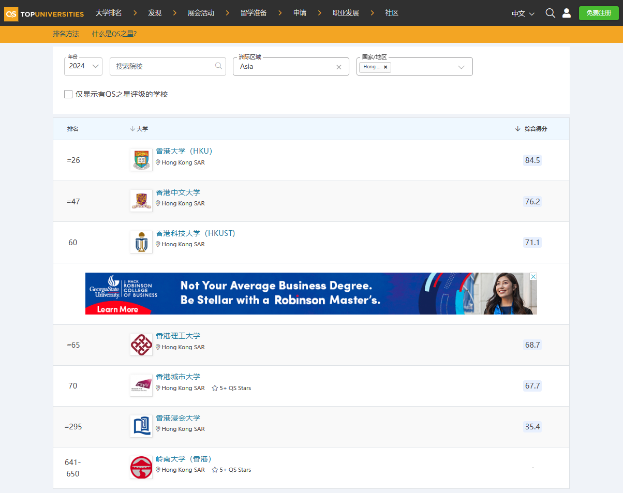The image size is (623, 493).
Task: Open the 香港城市大学 university link
Action: click(178, 377)
